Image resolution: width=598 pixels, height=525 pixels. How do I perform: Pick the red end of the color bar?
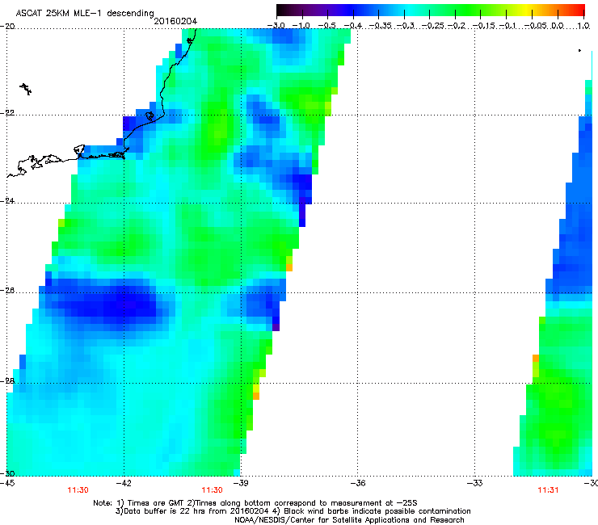[x=581, y=10]
